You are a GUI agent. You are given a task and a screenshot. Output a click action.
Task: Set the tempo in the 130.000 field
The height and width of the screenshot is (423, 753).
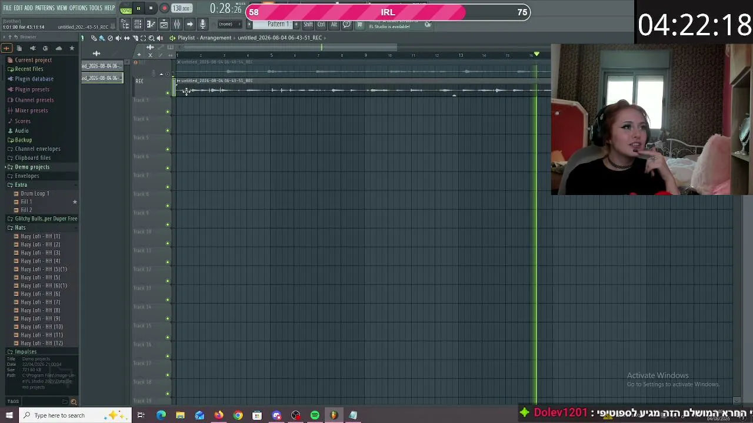click(x=181, y=9)
